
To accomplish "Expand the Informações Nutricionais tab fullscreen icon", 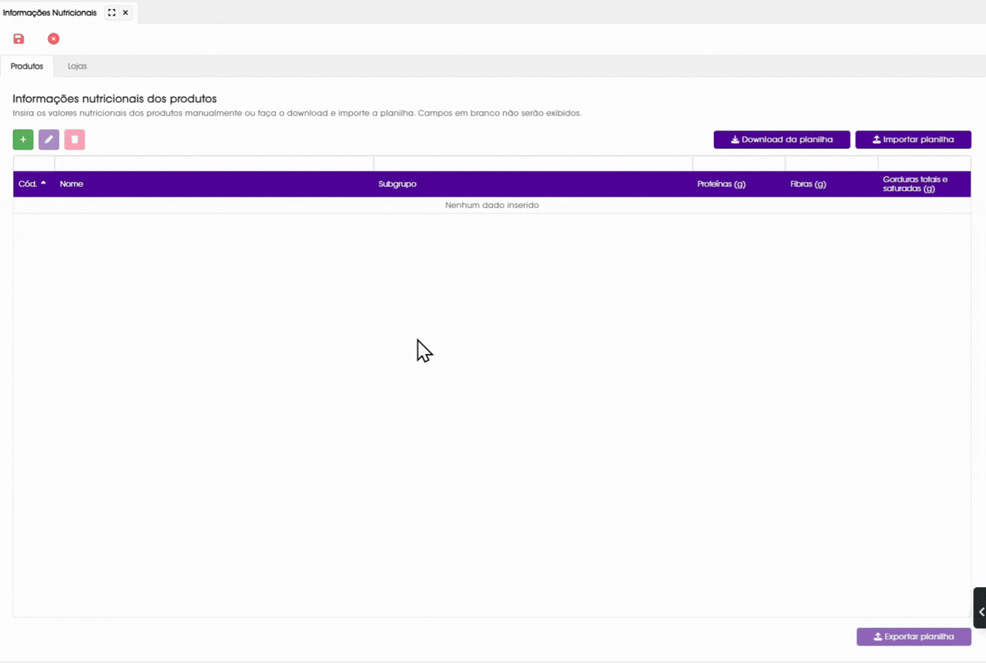I will (112, 12).
